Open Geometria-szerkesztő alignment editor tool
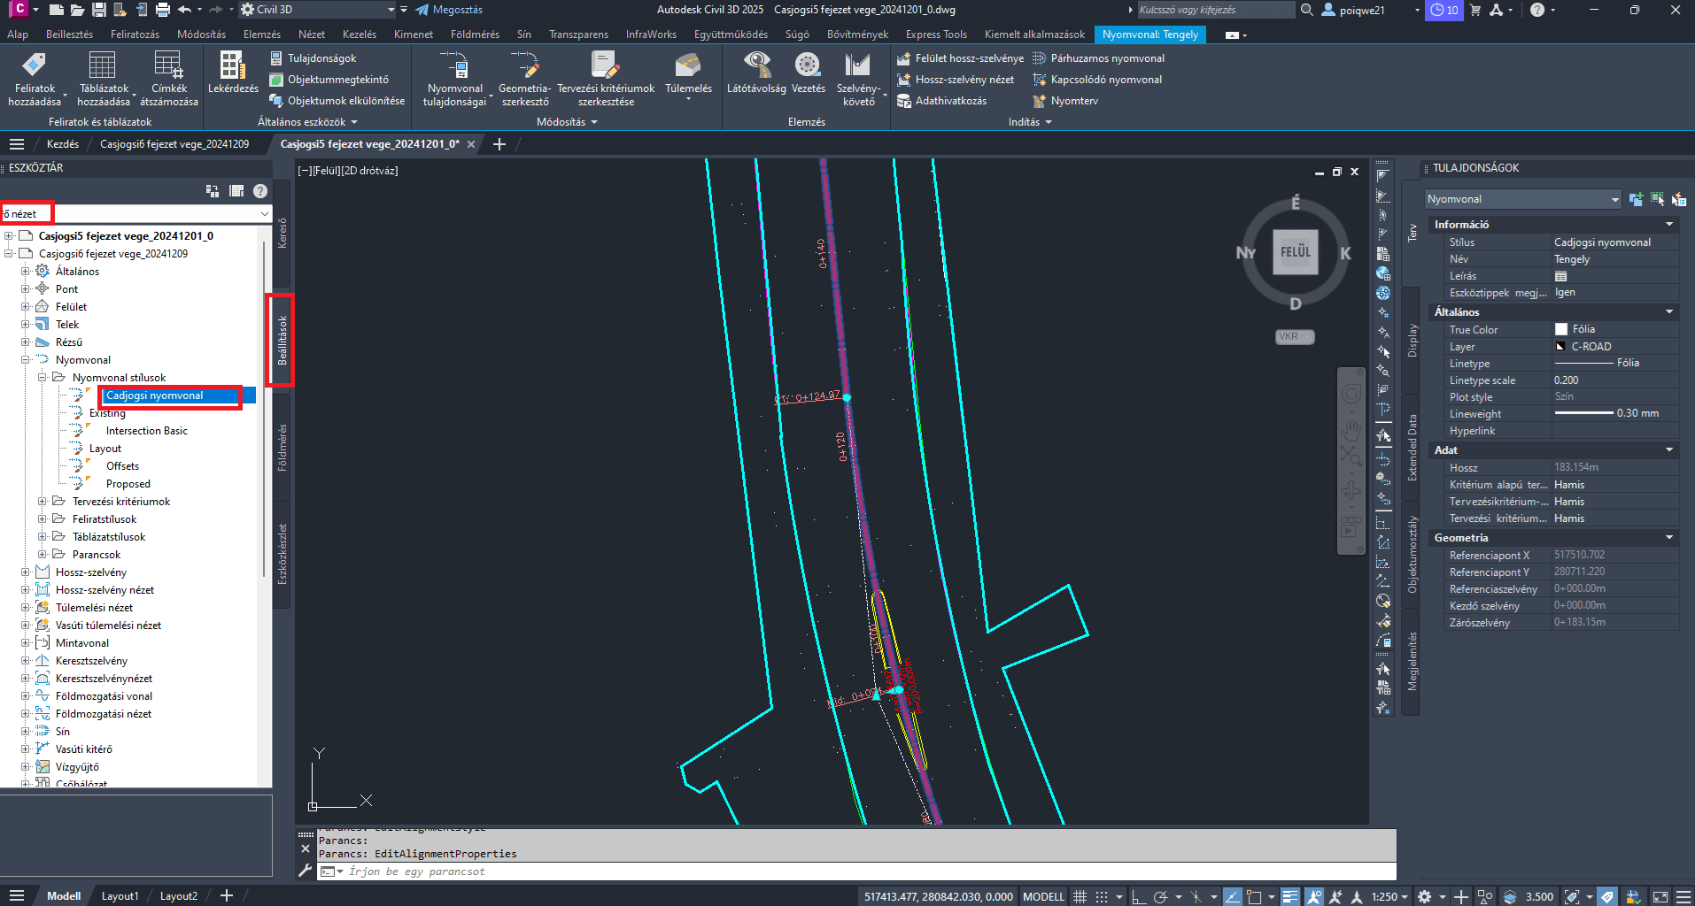This screenshot has width=1695, height=906. 524,79
